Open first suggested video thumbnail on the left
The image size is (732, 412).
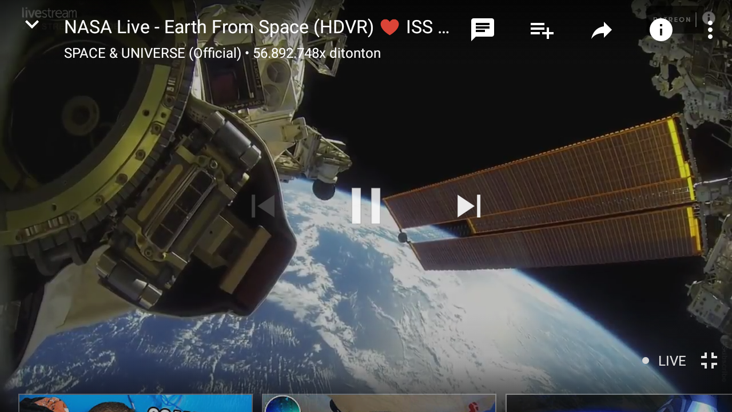[136, 403]
